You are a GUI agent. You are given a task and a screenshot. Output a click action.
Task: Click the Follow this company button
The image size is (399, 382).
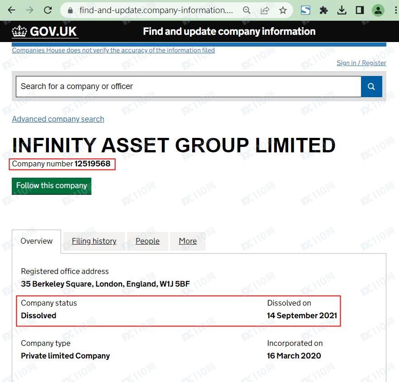pyautogui.click(x=52, y=186)
